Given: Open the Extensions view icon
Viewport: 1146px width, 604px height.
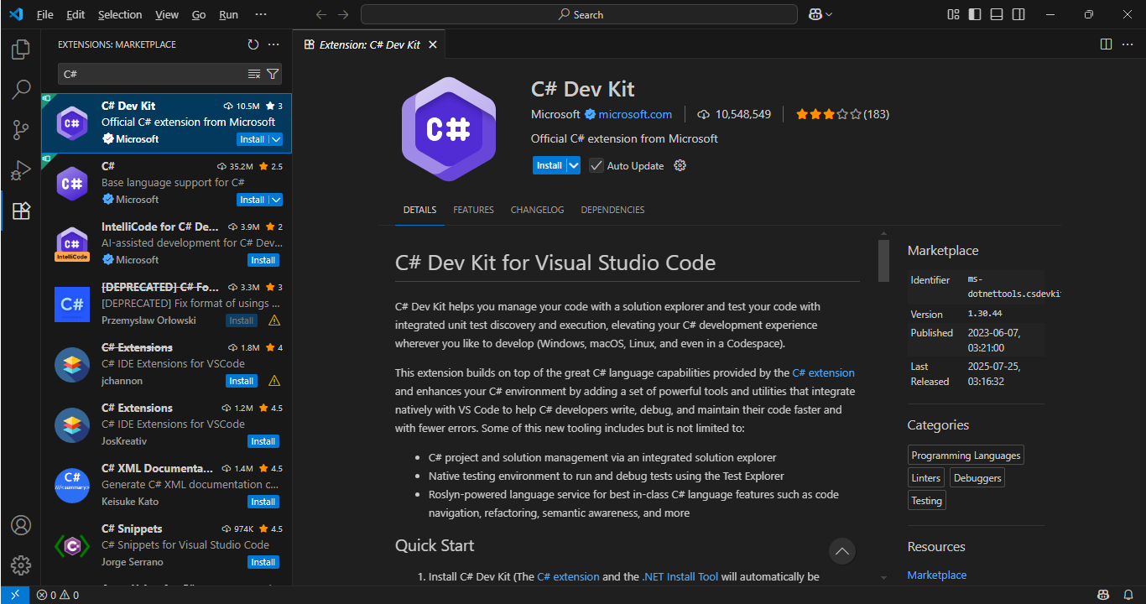Looking at the screenshot, I should 21,211.
